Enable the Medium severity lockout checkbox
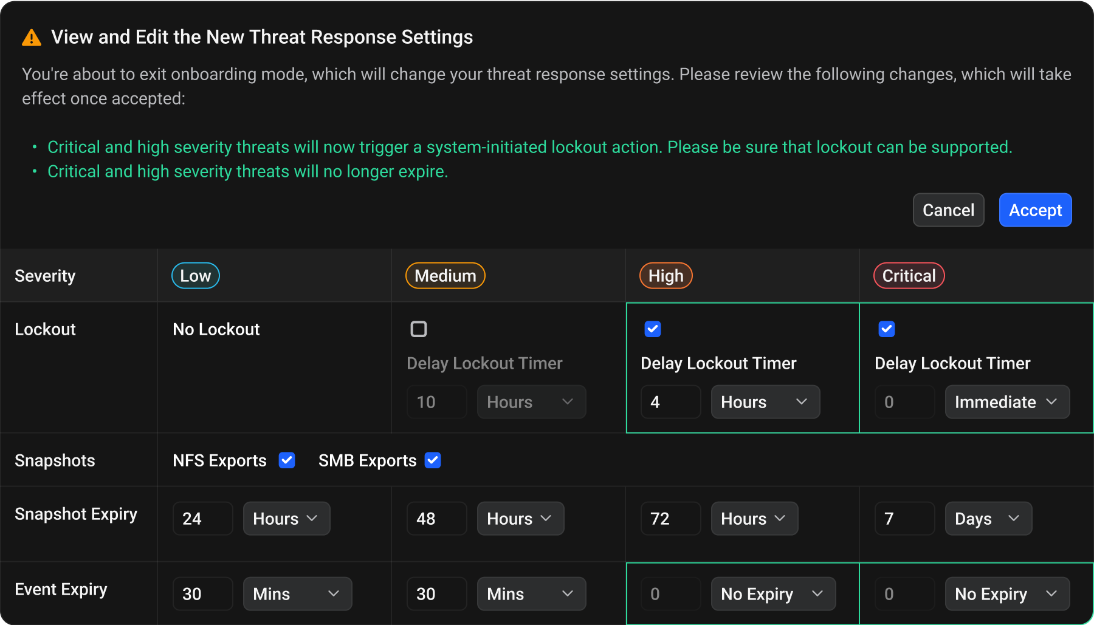The height and width of the screenshot is (625, 1094). (x=419, y=329)
